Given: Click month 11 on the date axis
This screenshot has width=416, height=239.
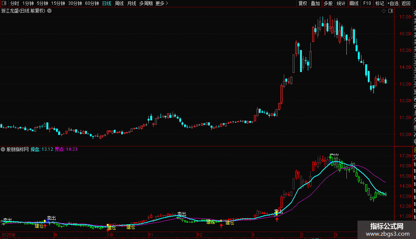Looking at the screenshot, I should tap(151, 235).
